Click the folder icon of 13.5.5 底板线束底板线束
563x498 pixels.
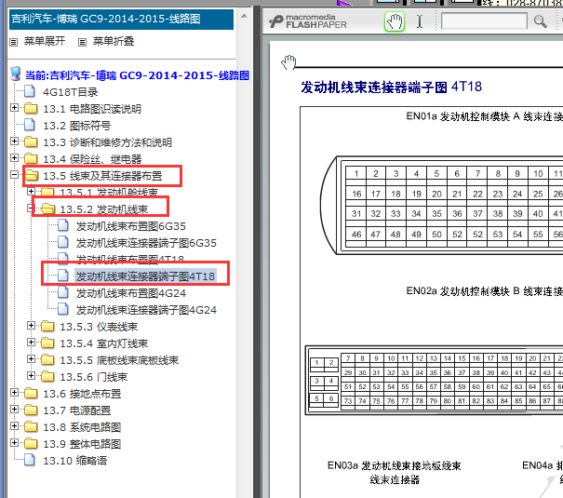(x=47, y=359)
